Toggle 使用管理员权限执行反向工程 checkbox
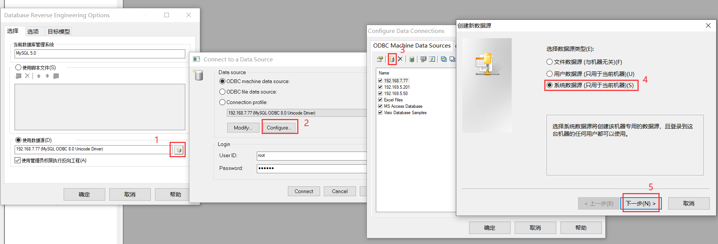Screen dimensions: 718x244 (18, 161)
